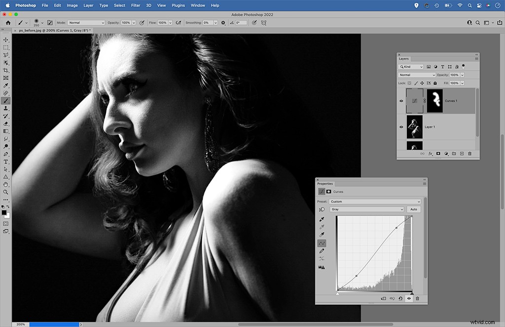Screen dimensions: 505x327
Task: Select the black point eyedropper in Curves
Action: (321, 219)
